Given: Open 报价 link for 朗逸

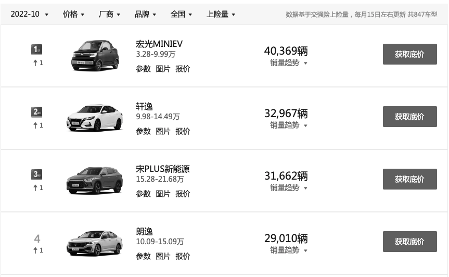Looking at the screenshot, I should (183, 256).
